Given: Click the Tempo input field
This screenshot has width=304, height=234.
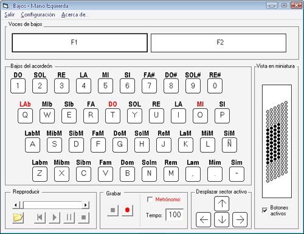Looking at the screenshot, I should (174, 215).
